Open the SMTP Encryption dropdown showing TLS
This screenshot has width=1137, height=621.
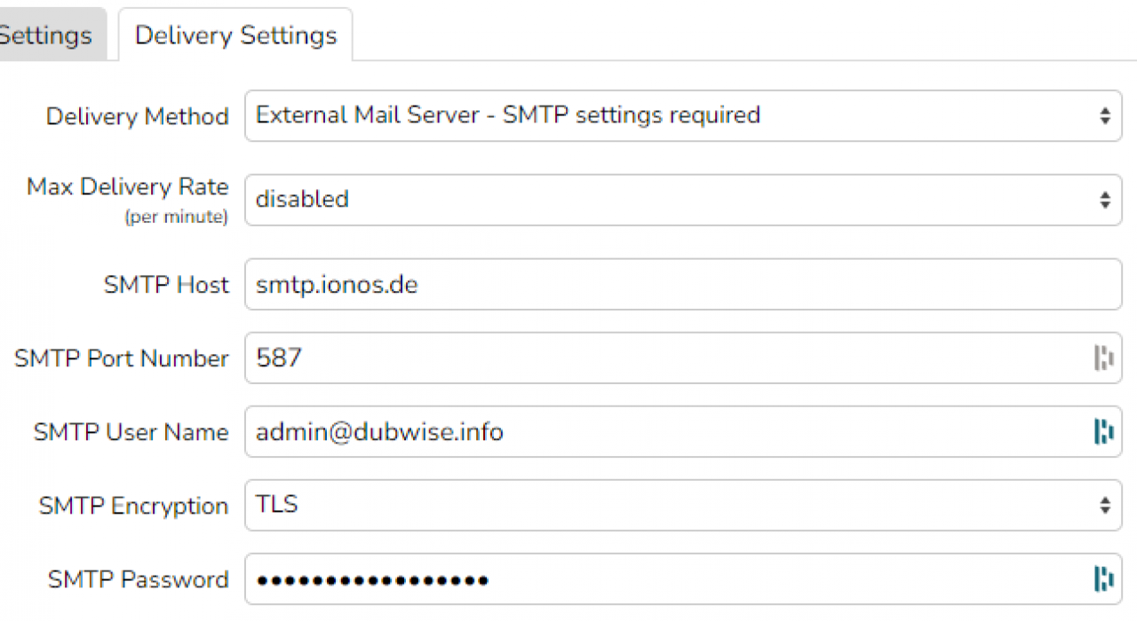tap(682, 506)
